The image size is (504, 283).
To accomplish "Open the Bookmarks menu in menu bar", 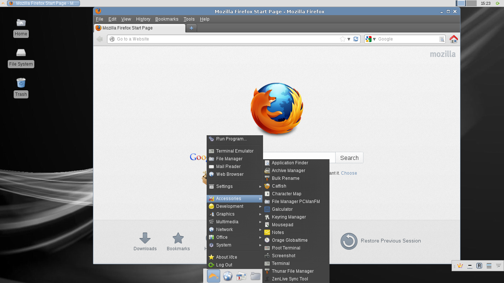I will [x=167, y=19].
